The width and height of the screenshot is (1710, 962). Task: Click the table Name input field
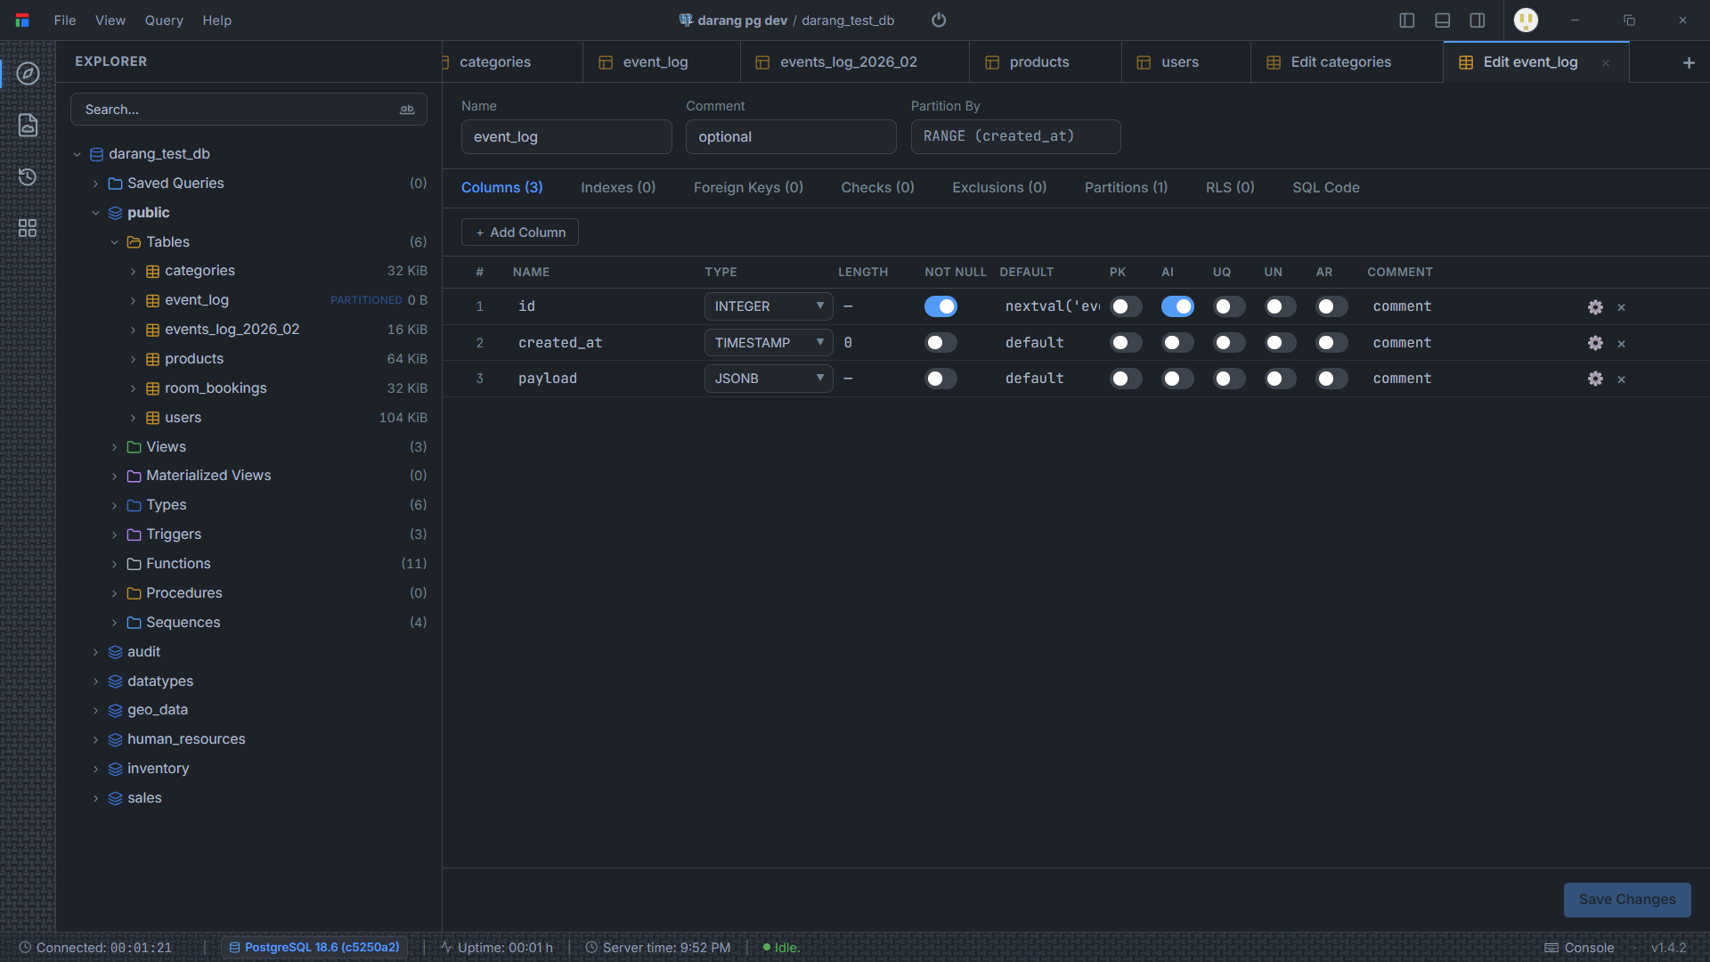pyautogui.click(x=566, y=137)
